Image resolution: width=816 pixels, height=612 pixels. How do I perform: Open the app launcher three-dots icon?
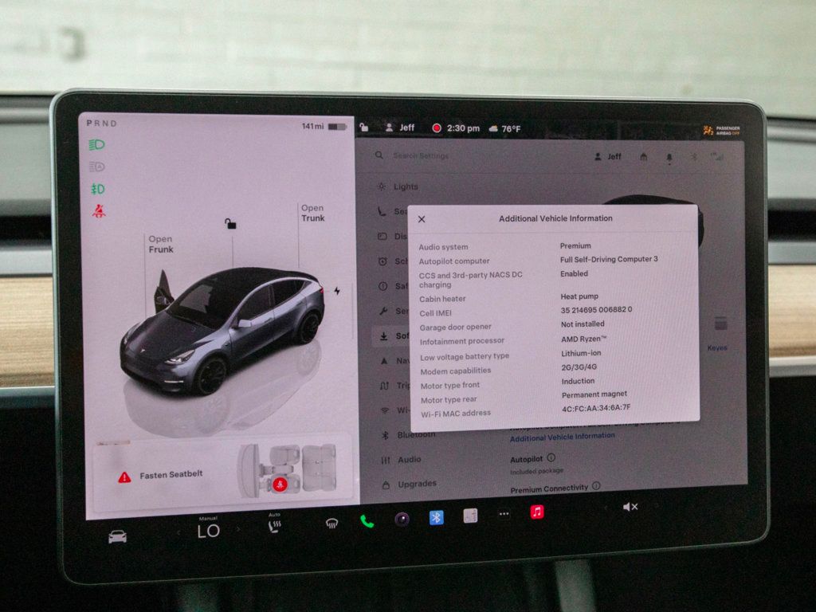pos(504,514)
